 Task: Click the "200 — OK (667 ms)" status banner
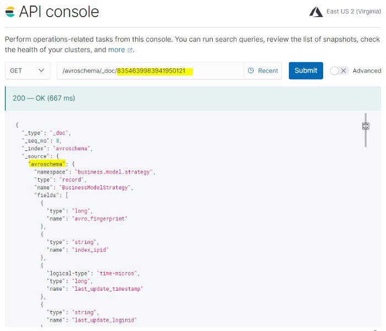pos(44,98)
